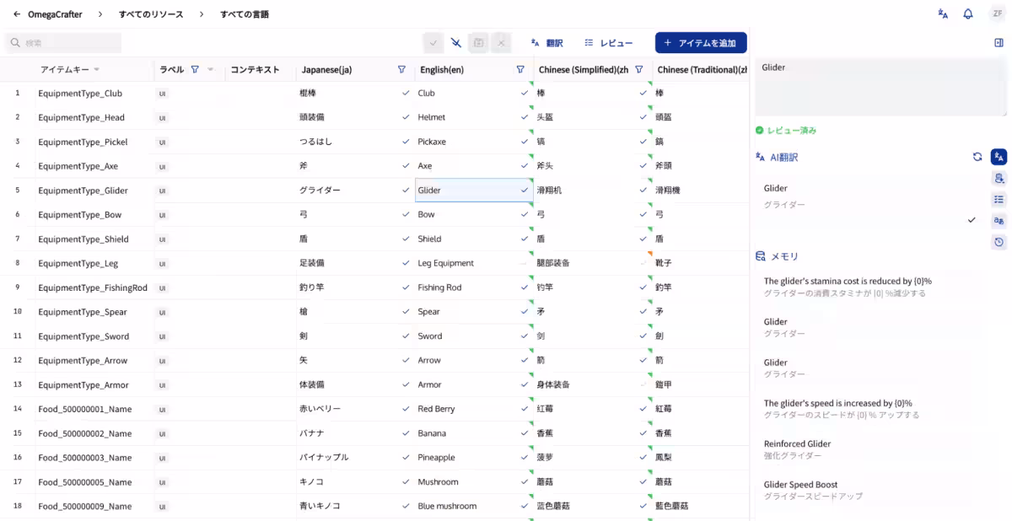Open filter on English(en) column
Screen dimensions: 1012x521
(520, 70)
